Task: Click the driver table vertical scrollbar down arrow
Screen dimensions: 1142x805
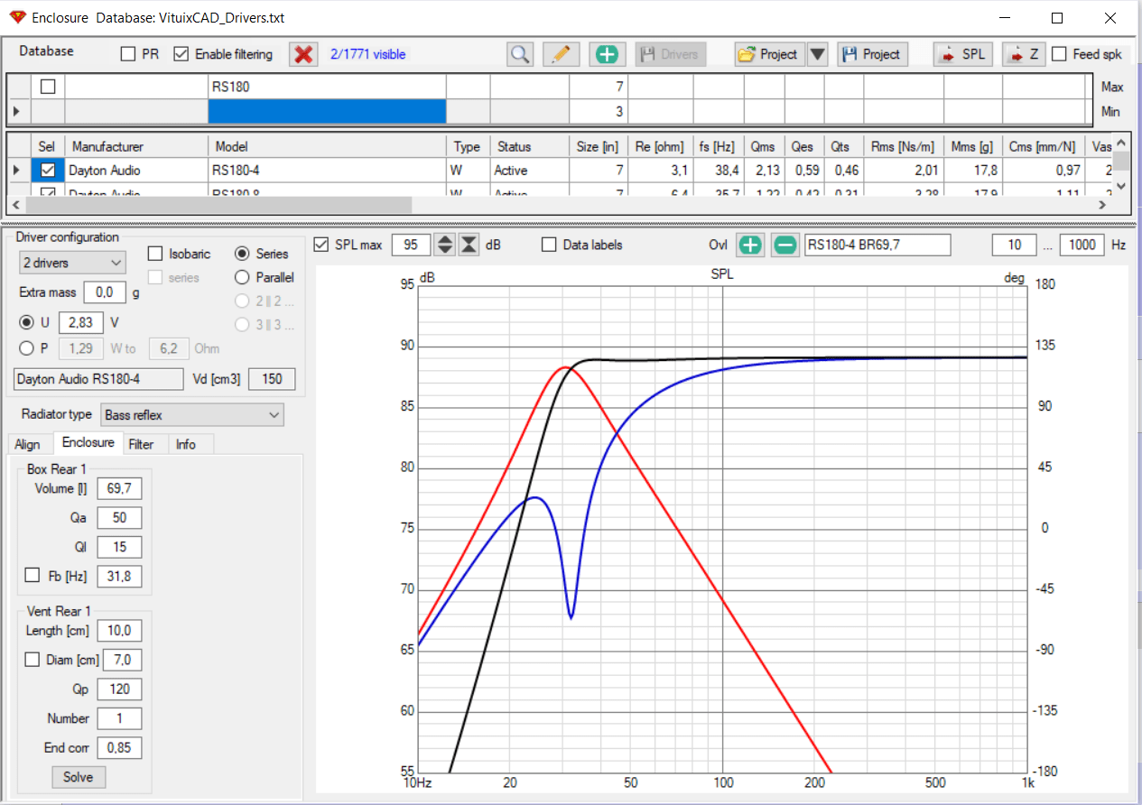Action: 1121,185
